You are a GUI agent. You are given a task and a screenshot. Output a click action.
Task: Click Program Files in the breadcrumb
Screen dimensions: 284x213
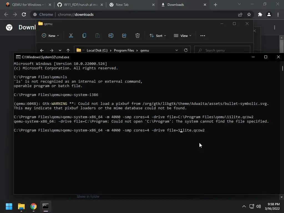pyautogui.click(x=124, y=50)
